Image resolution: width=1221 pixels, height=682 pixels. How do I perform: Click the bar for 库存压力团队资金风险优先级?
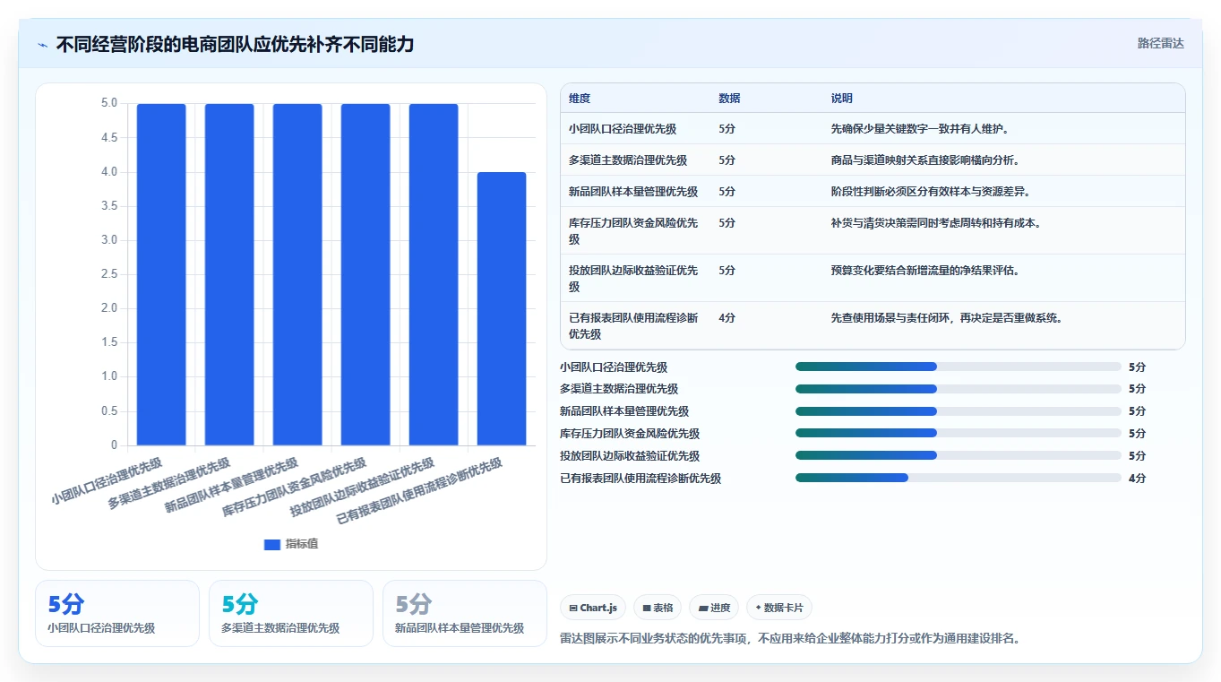[365, 274]
